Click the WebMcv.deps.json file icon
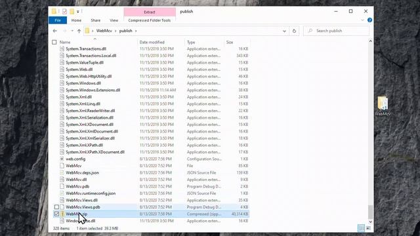Screen dimensions: 420x236 (x=62, y=172)
